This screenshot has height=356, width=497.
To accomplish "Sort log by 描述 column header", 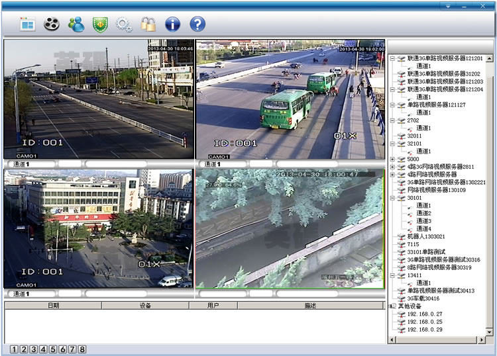I will click(310, 305).
